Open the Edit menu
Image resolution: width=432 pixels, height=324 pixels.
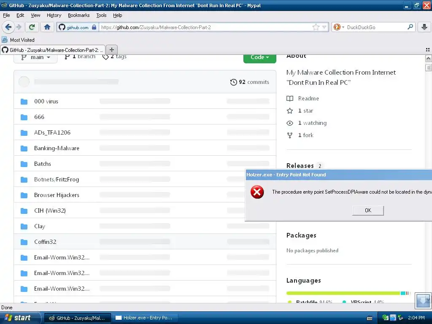[20, 15]
